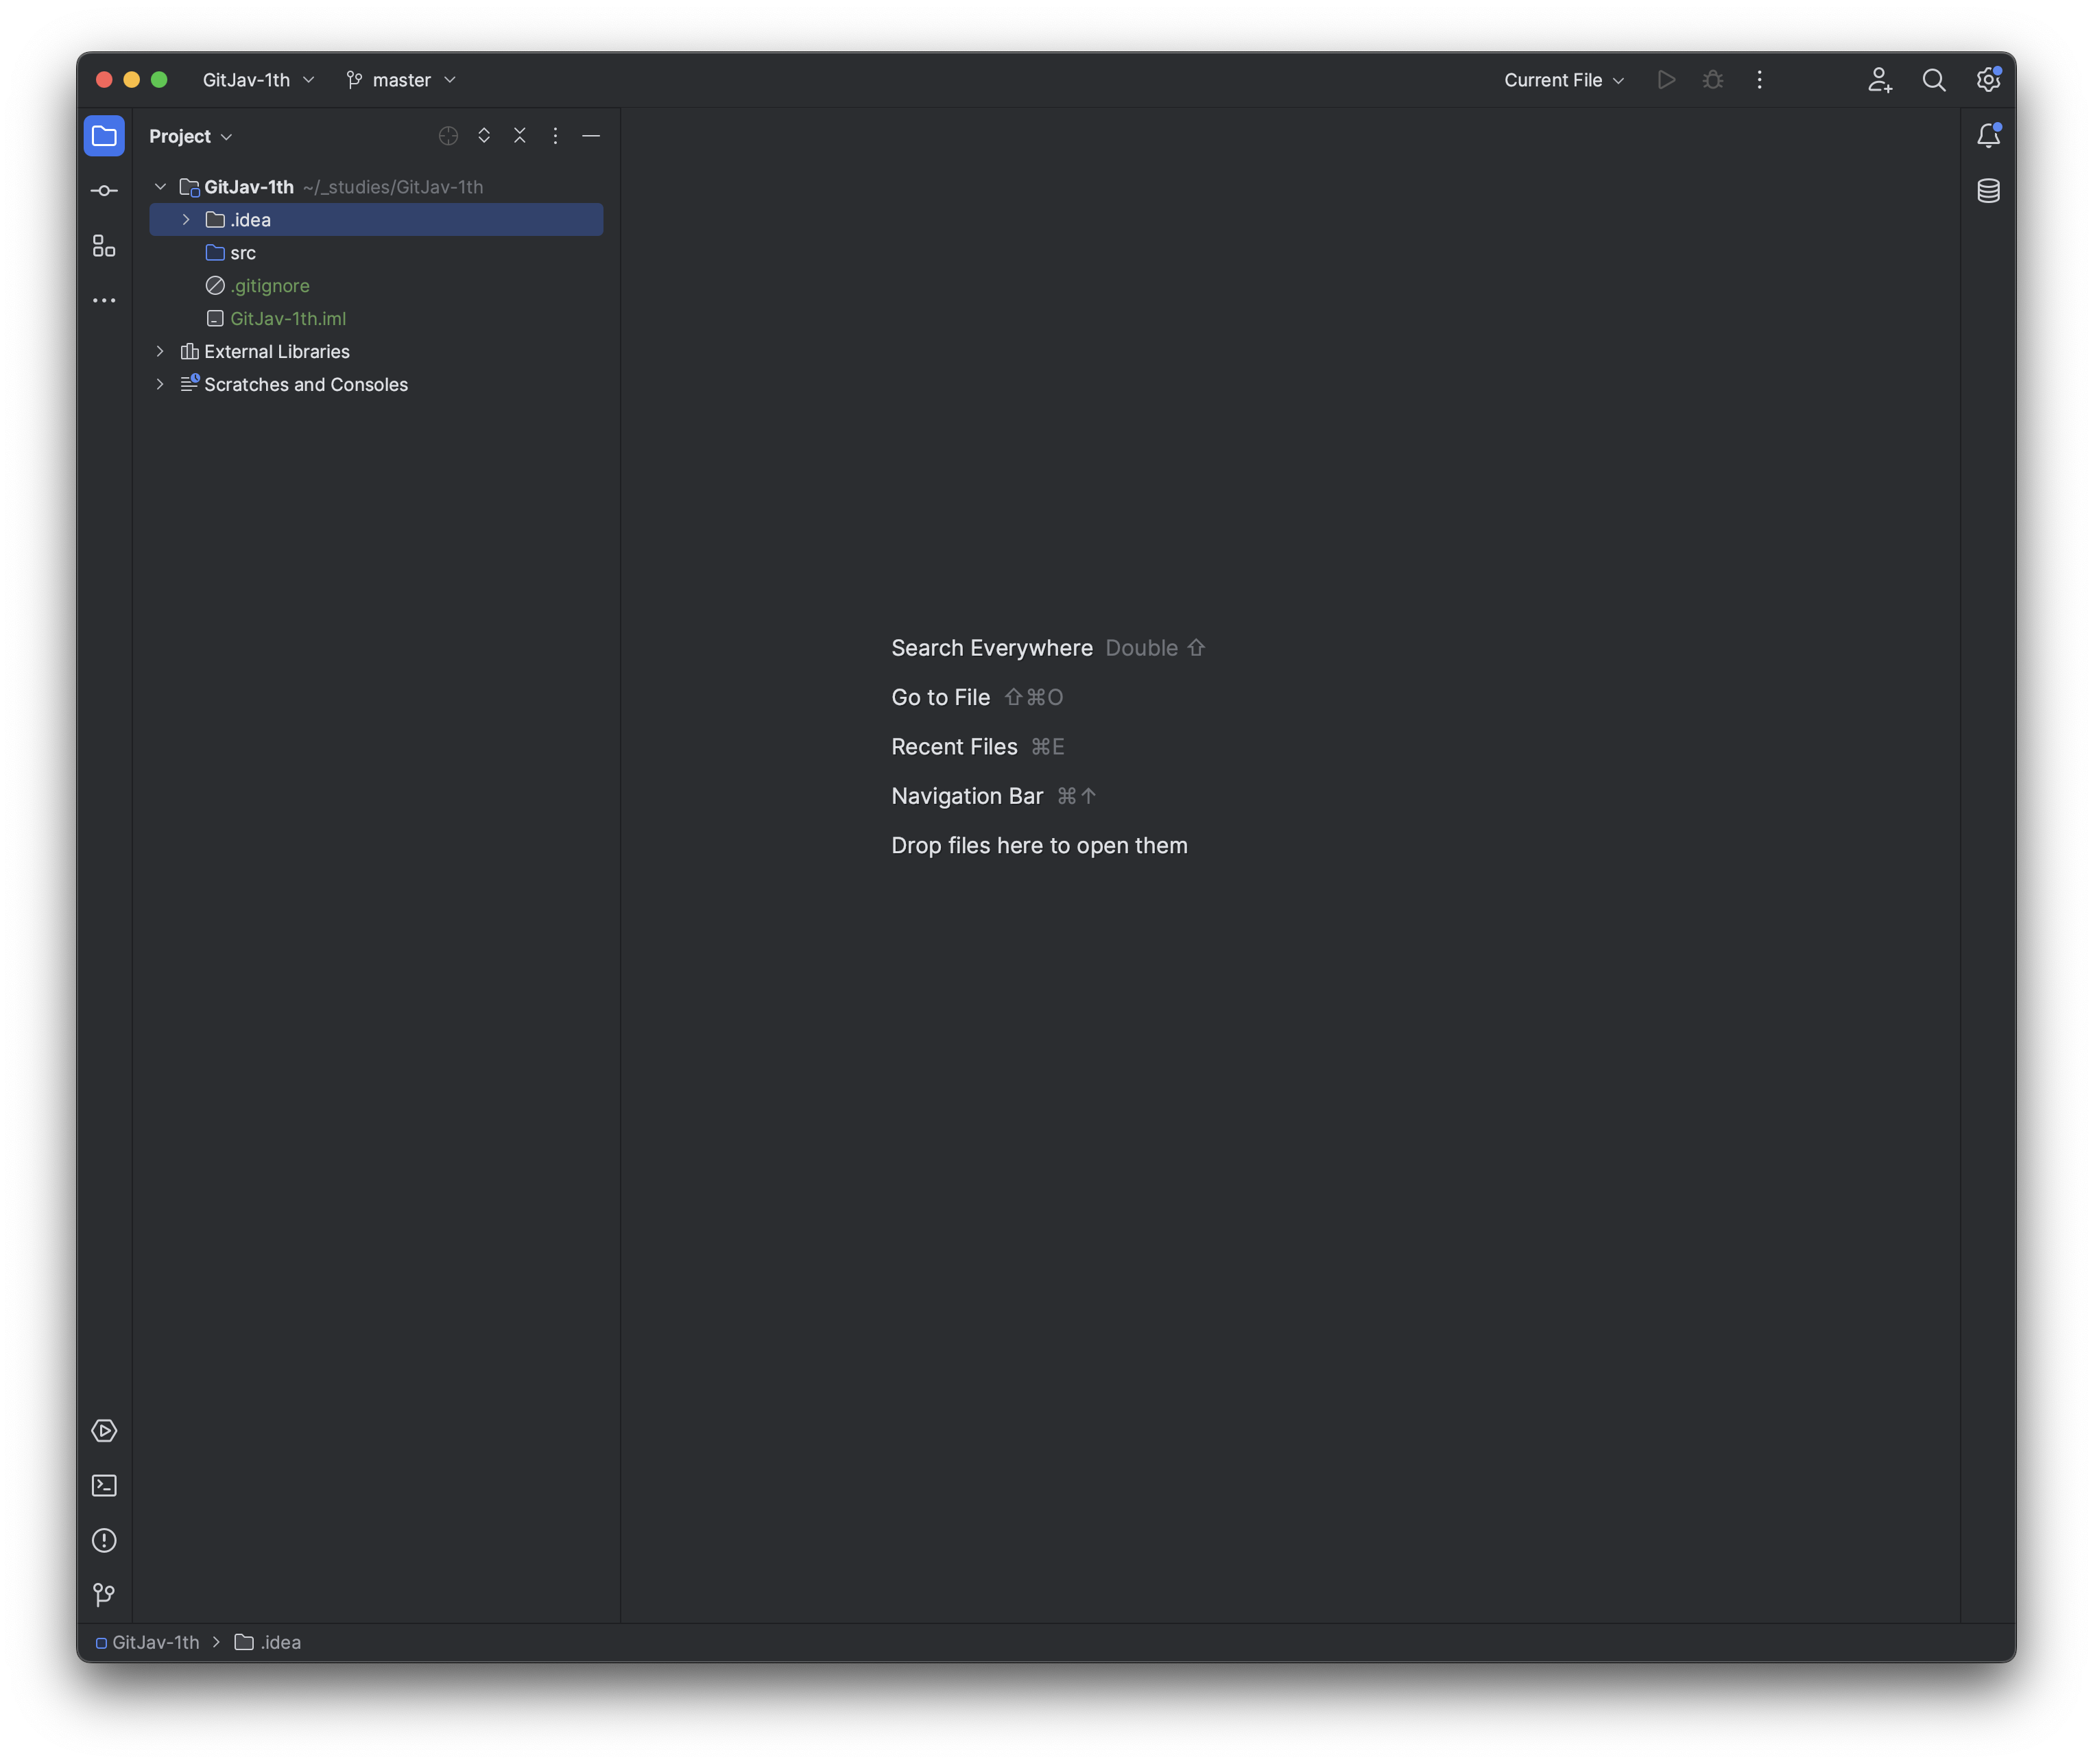Open the Terminal tool window
The height and width of the screenshot is (1764, 2093).
coord(104,1486)
